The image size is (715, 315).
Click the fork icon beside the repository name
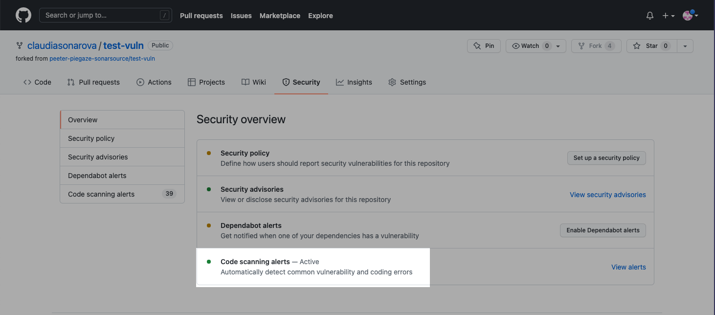tap(19, 45)
